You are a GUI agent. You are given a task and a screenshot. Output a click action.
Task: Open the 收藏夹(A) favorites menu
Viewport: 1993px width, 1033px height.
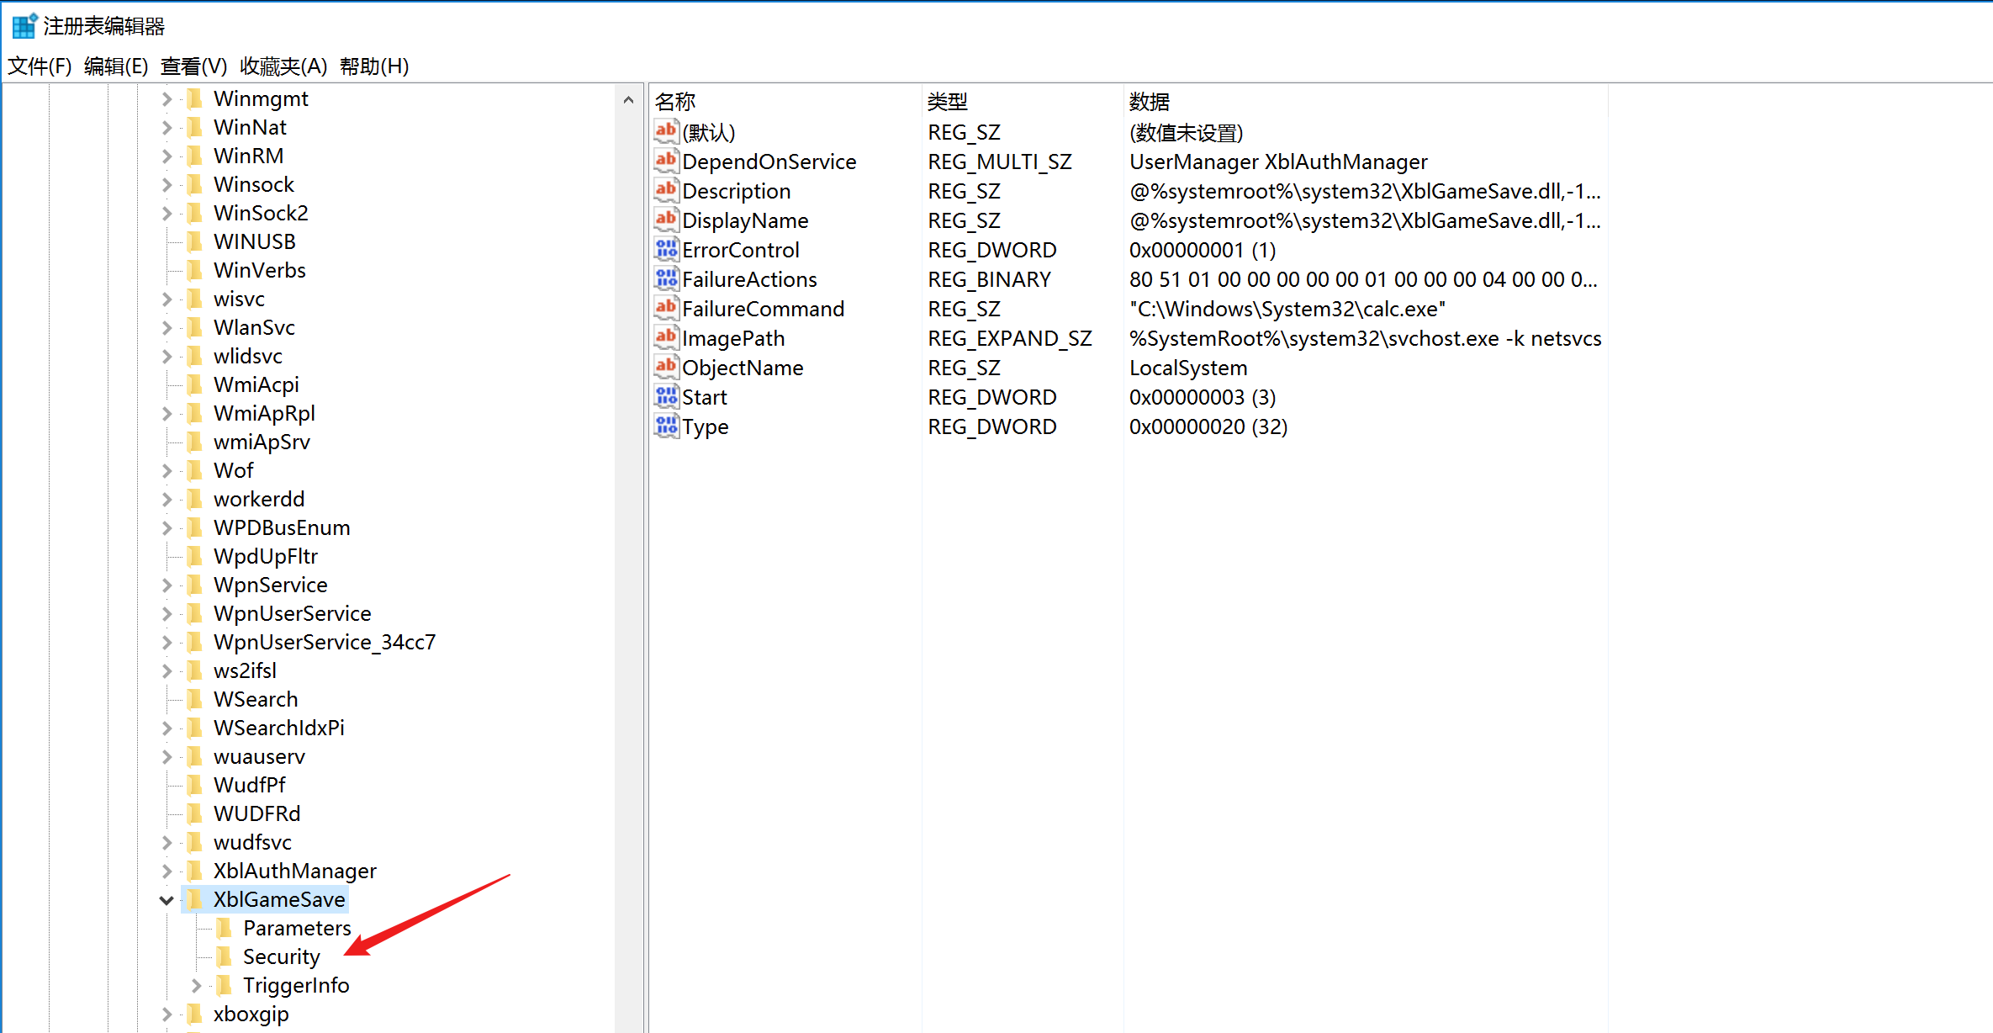283,66
